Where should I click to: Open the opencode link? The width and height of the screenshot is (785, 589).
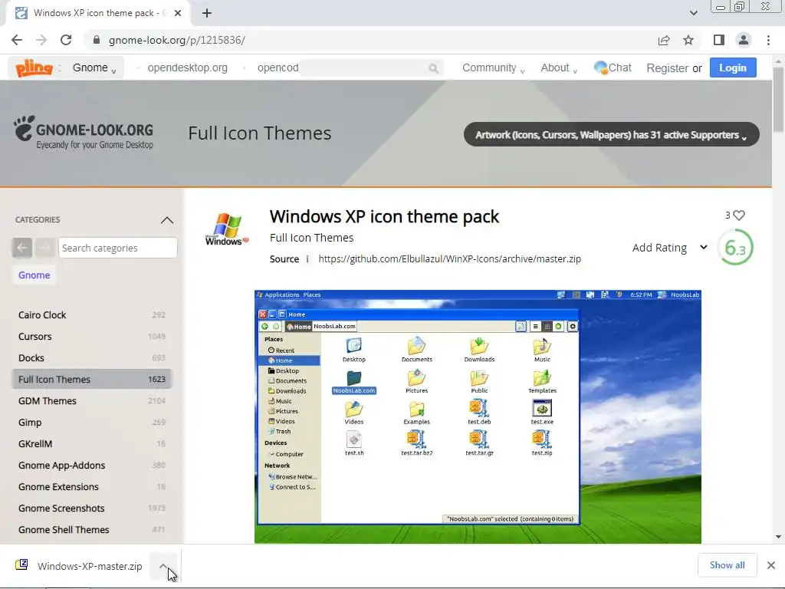(x=278, y=67)
